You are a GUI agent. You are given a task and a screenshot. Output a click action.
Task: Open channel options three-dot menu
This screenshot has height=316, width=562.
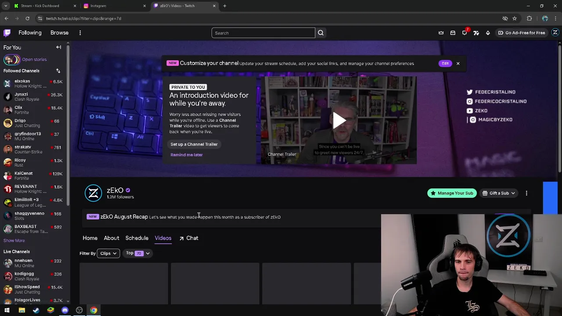pos(526,193)
